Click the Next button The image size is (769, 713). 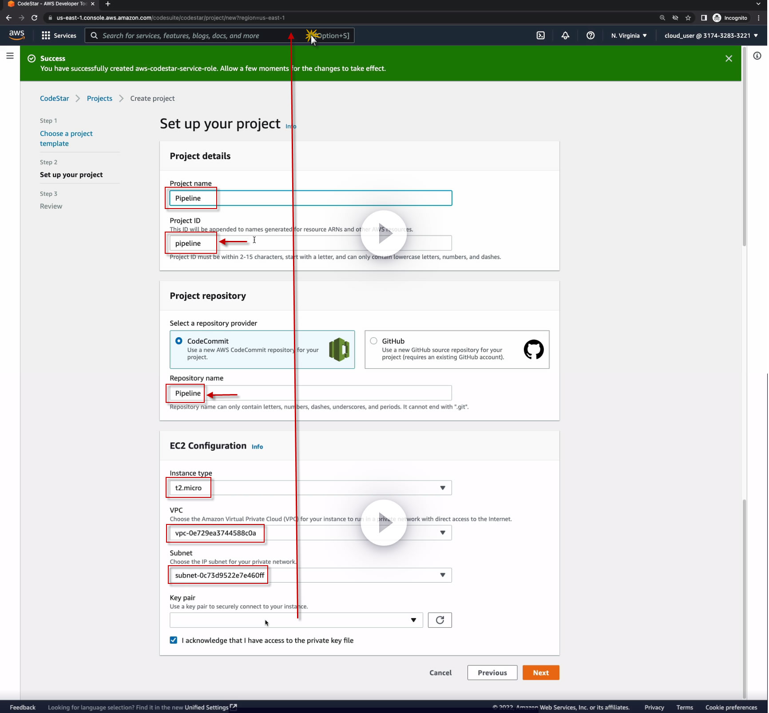pos(541,673)
